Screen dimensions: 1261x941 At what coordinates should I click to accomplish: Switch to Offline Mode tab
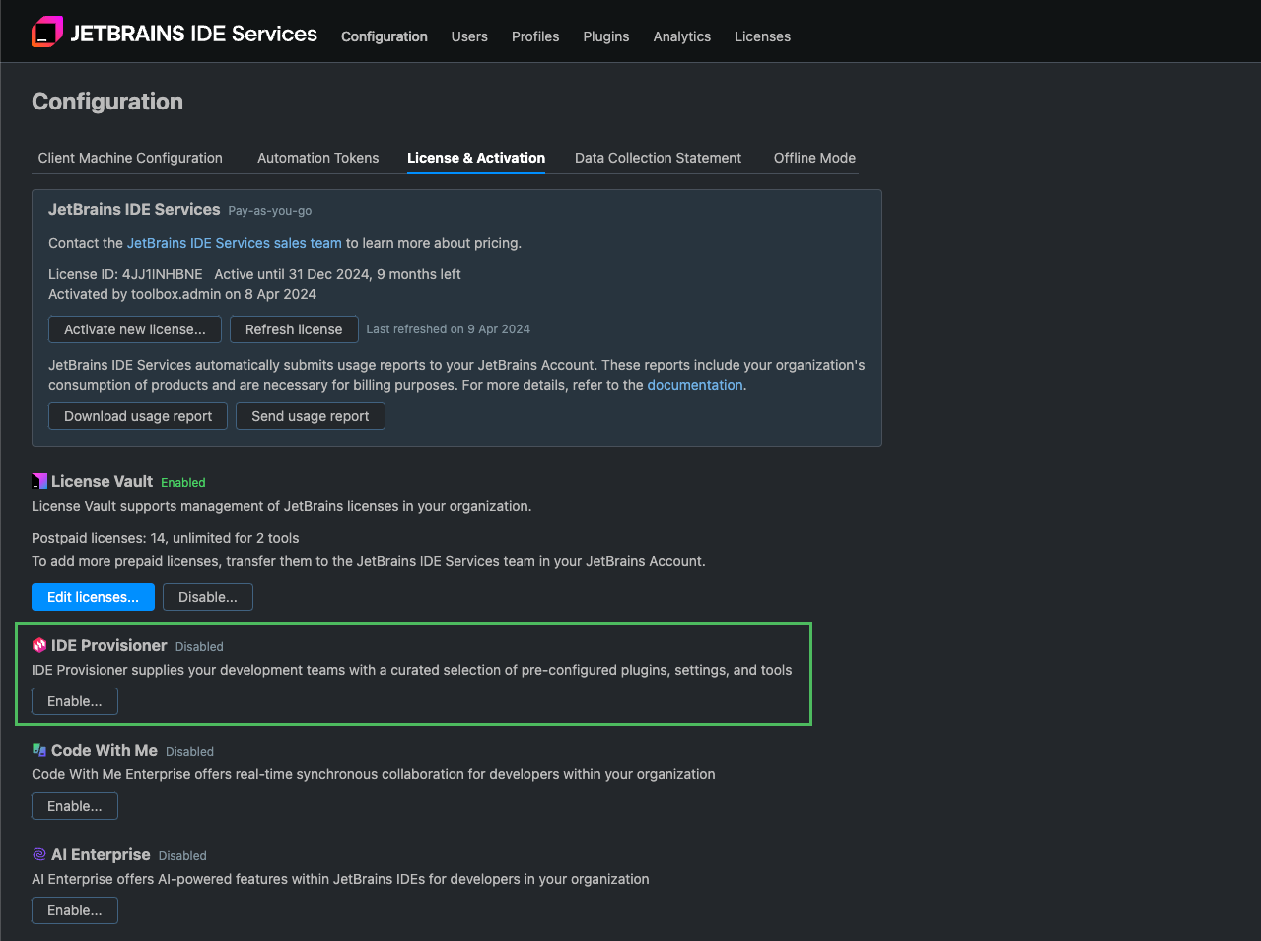[814, 158]
